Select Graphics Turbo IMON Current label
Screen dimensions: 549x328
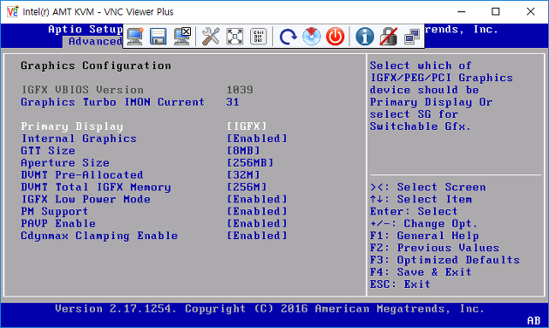112,102
